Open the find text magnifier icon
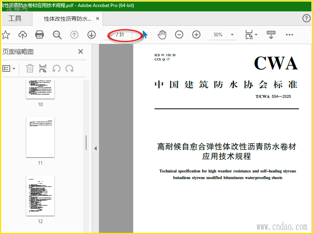Image resolution: width=313 pixels, height=234 pixels. tap(57, 35)
